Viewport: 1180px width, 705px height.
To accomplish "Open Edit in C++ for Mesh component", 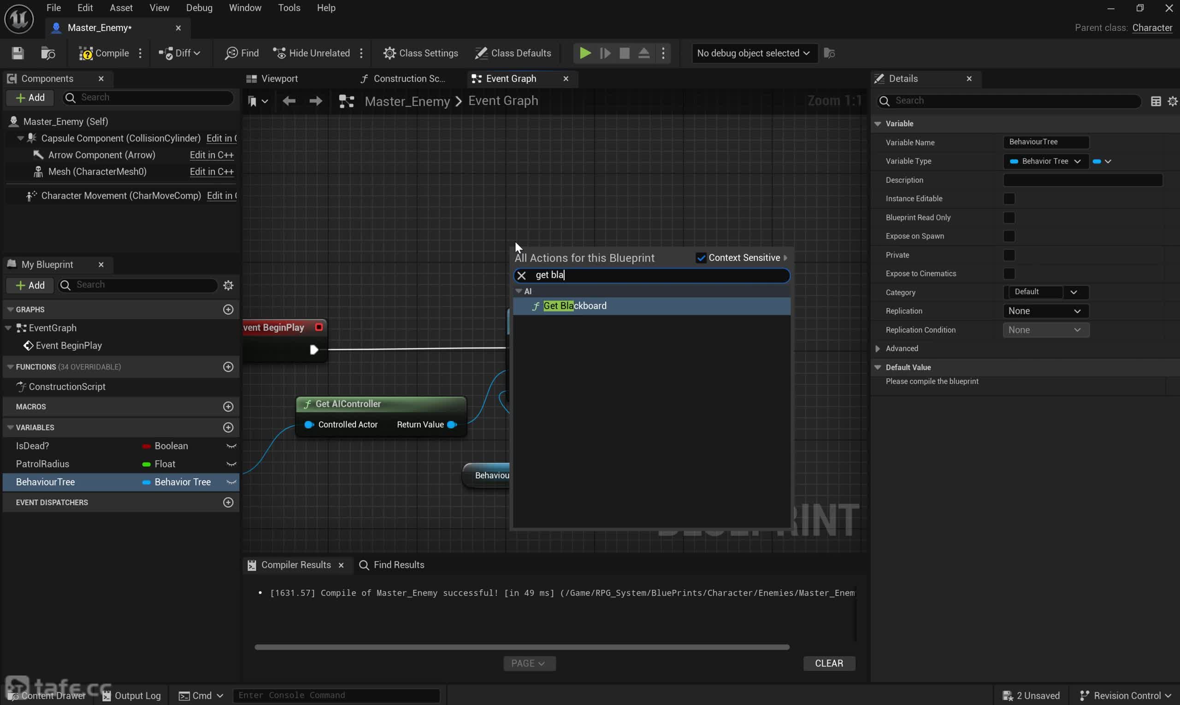I will point(212,171).
